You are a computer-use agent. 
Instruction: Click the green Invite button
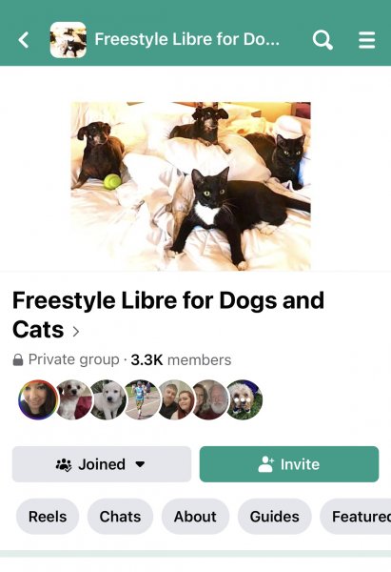pos(289,464)
